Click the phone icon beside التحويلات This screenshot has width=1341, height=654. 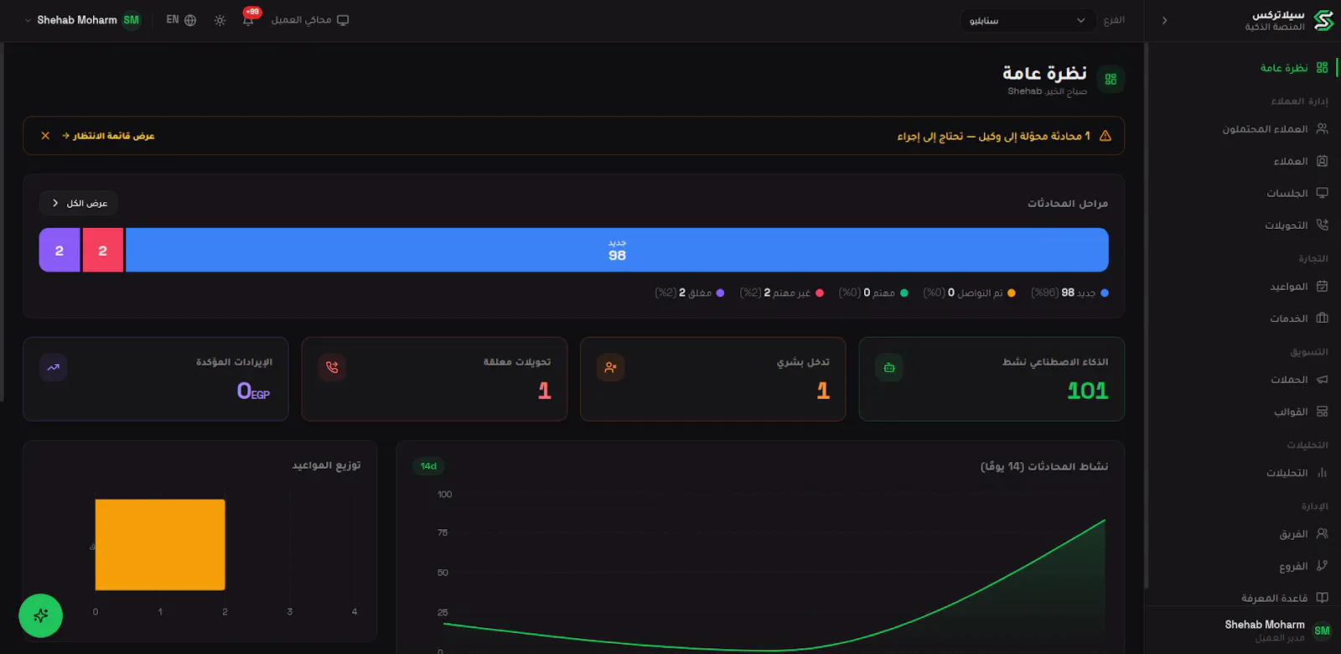(x=1322, y=225)
